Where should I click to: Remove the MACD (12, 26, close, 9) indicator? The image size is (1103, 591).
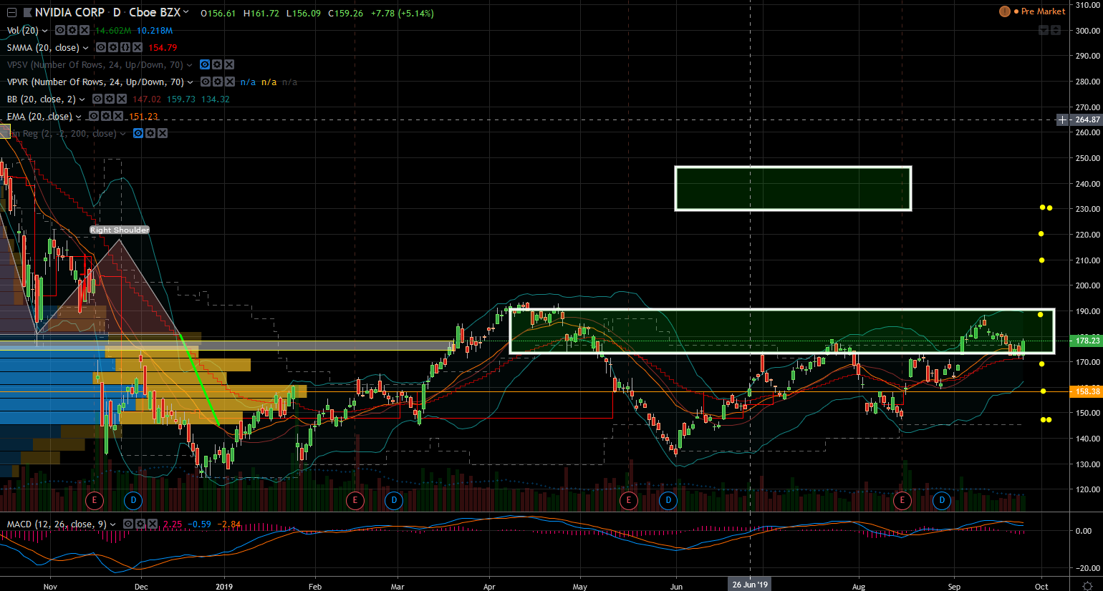[153, 524]
